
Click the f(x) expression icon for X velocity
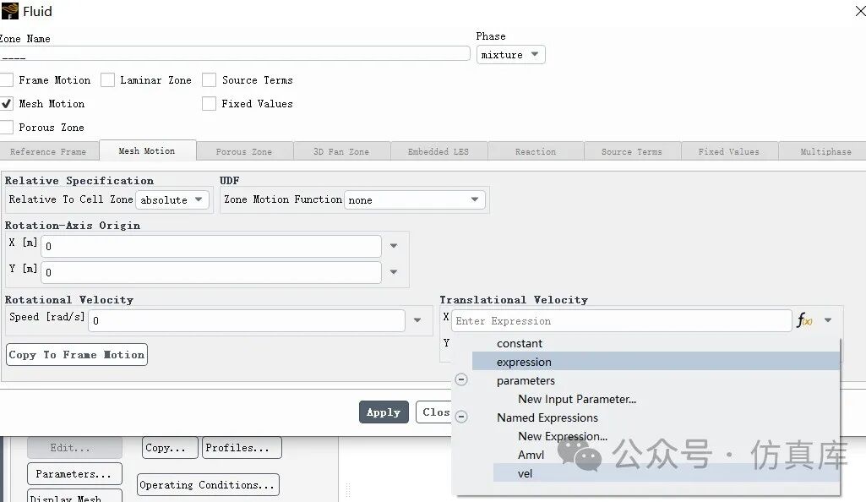coord(804,320)
